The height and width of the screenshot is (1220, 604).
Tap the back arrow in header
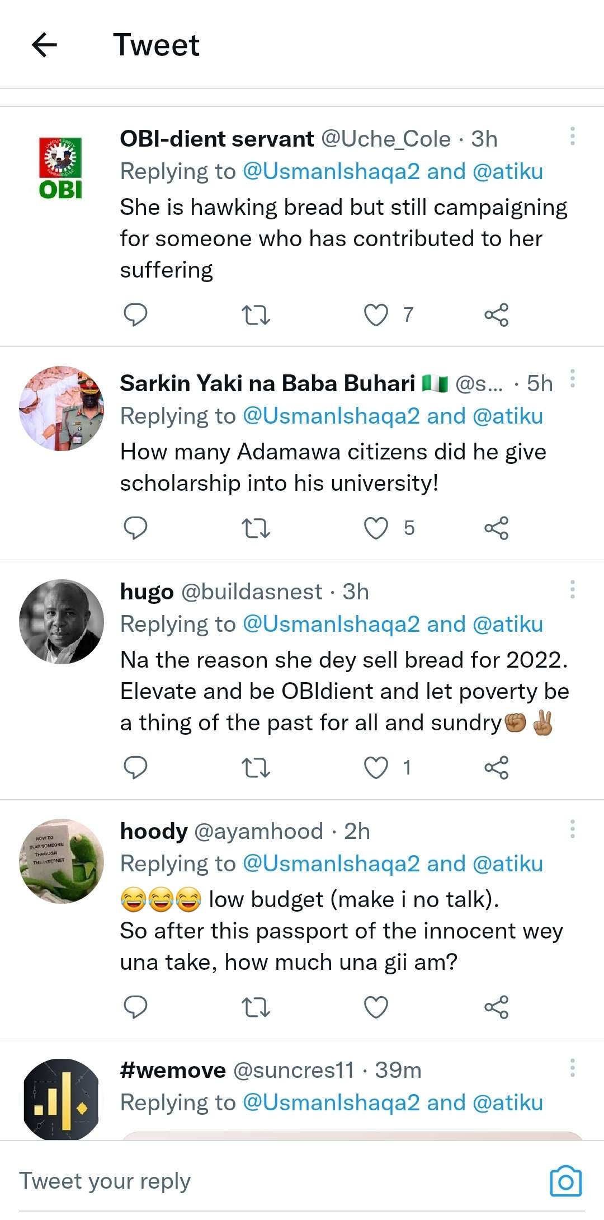click(x=45, y=45)
